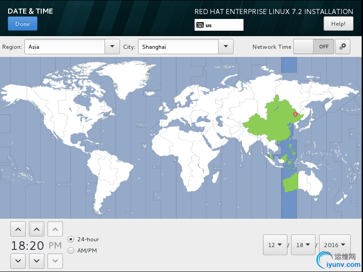Increase the minutes value

pyautogui.click(x=37, y=229)
